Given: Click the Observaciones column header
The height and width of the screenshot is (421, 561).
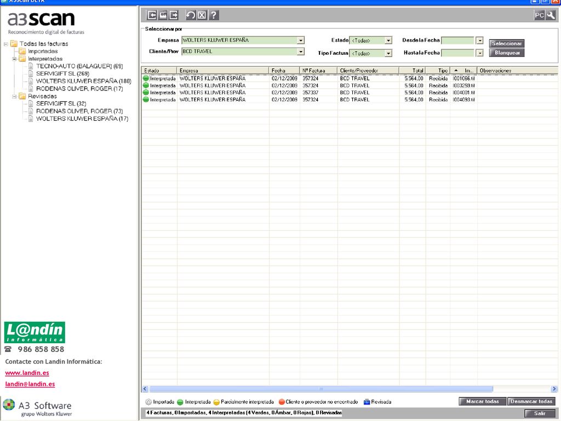Looking at the screenshot, I should pyautogui.click(x=518, y=71).
